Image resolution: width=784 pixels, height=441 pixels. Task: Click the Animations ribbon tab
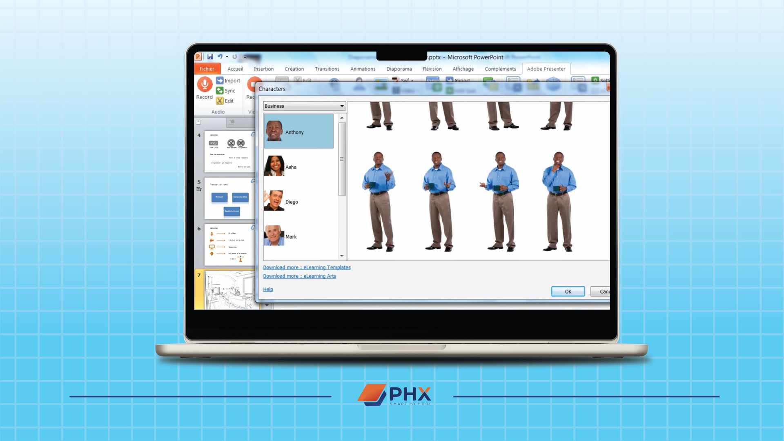click(x=363, y=68)
